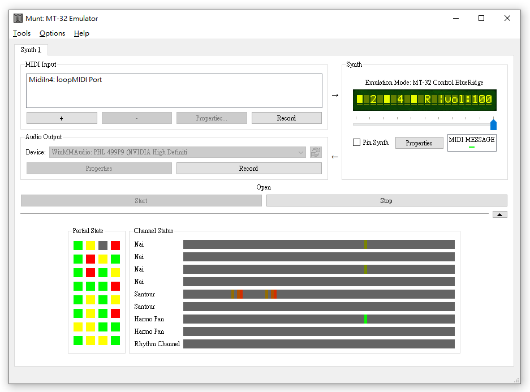The width and height of the screenshot is (530, 392).
Task: Click Record in Audio Output section
Action: 249,169
